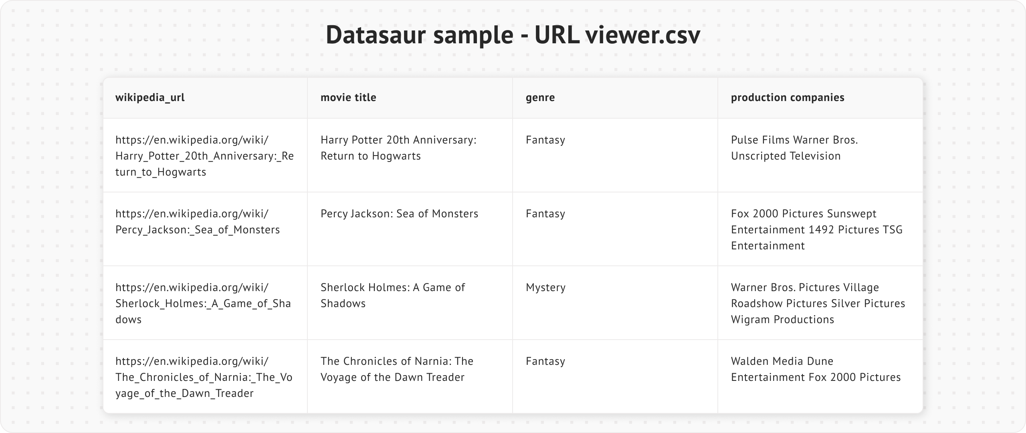The height and width of the screenshot is (433, 1026).
Task: Select the Fantasy genre cell in Narnia row
Action: click(x=545, y=361)
